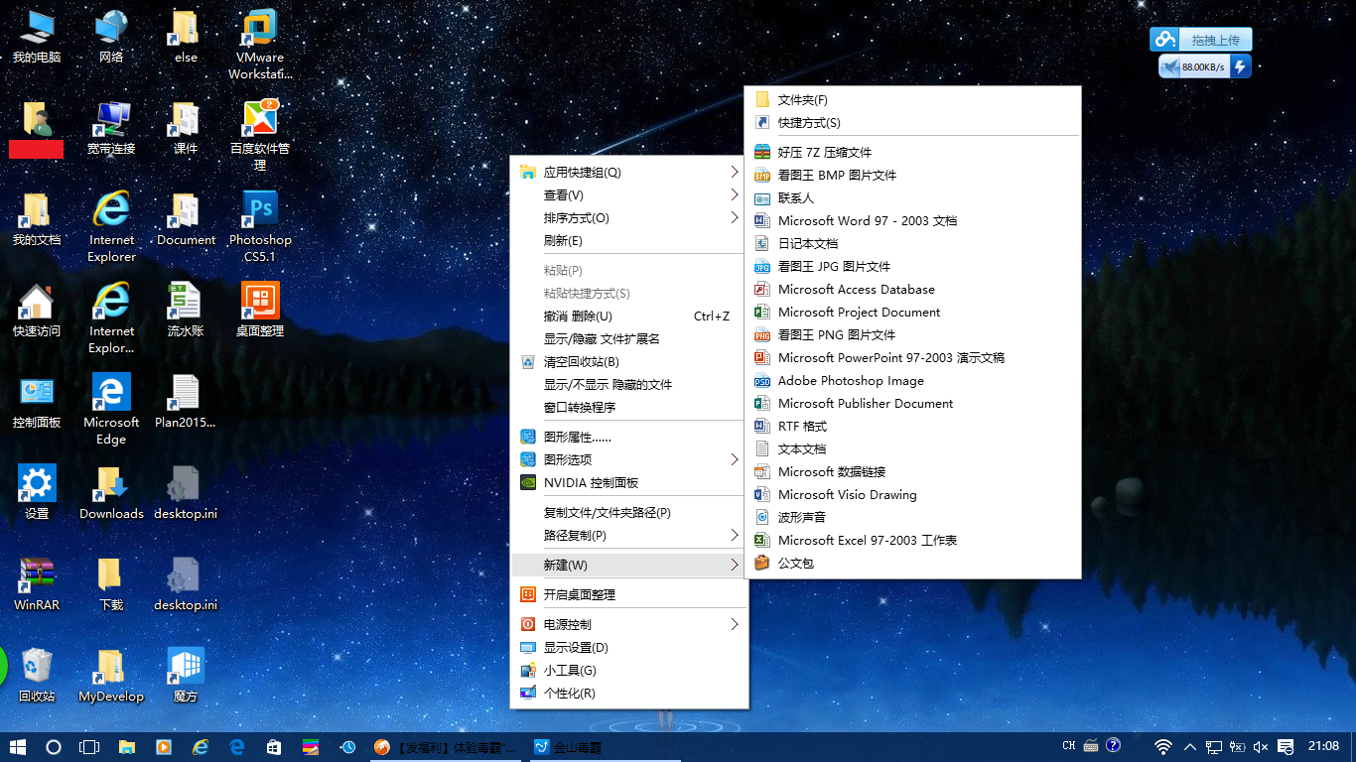
Task: Select the 回收站 recycle bin icon
Action: (x=37, y=675)
